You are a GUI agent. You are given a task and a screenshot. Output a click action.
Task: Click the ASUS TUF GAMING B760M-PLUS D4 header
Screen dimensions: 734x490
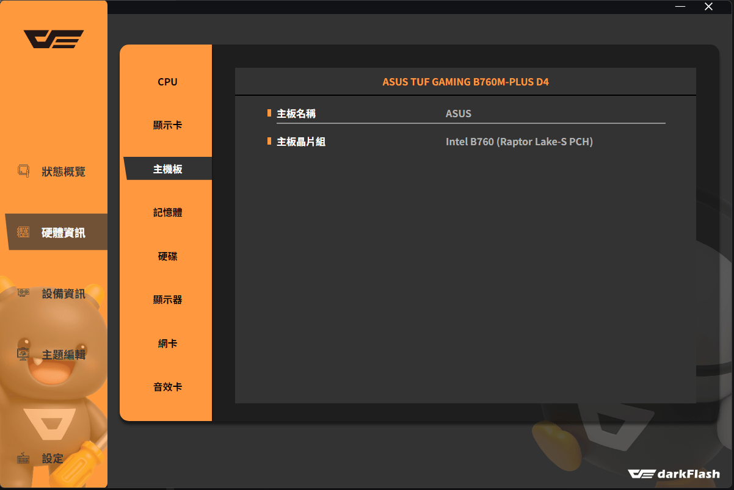coord(465,82)
